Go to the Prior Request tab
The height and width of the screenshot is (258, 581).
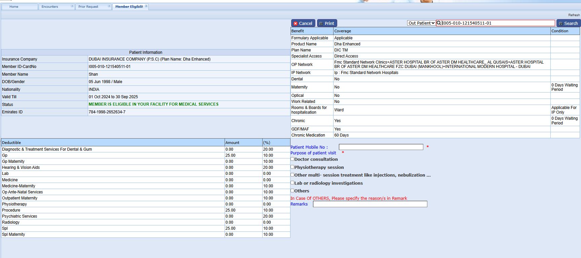tap(88, 7)
